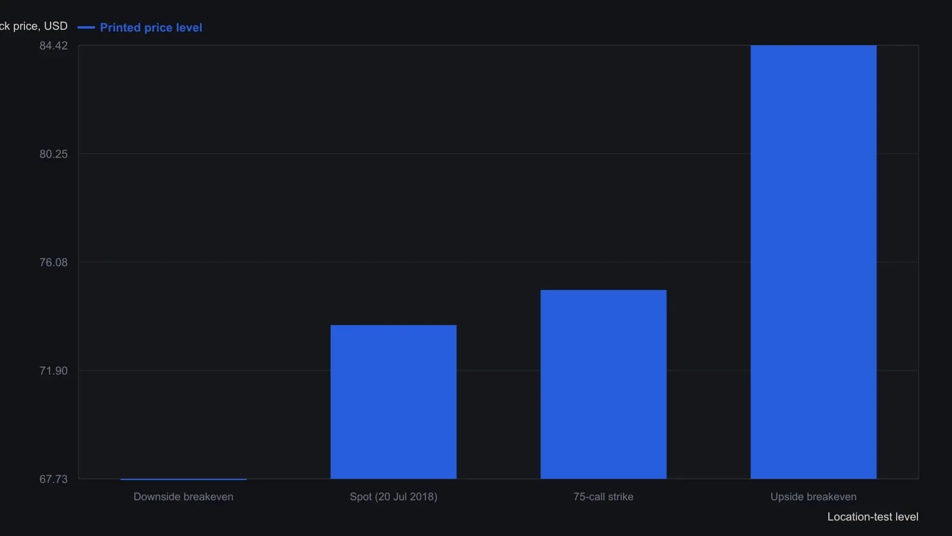Click the Upside breakeven axis label
The width and height of the screenshot is (952, 536).
813,497
